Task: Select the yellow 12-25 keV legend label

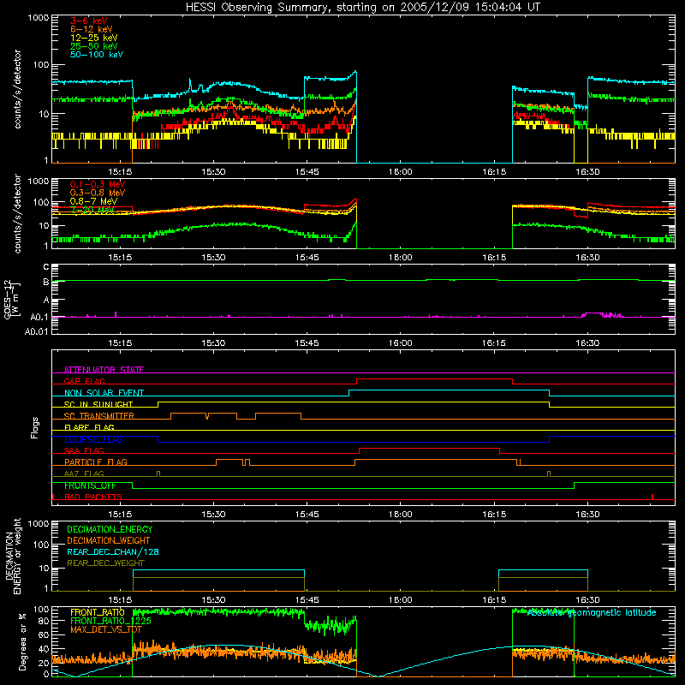Action: [x=94, y=38]
